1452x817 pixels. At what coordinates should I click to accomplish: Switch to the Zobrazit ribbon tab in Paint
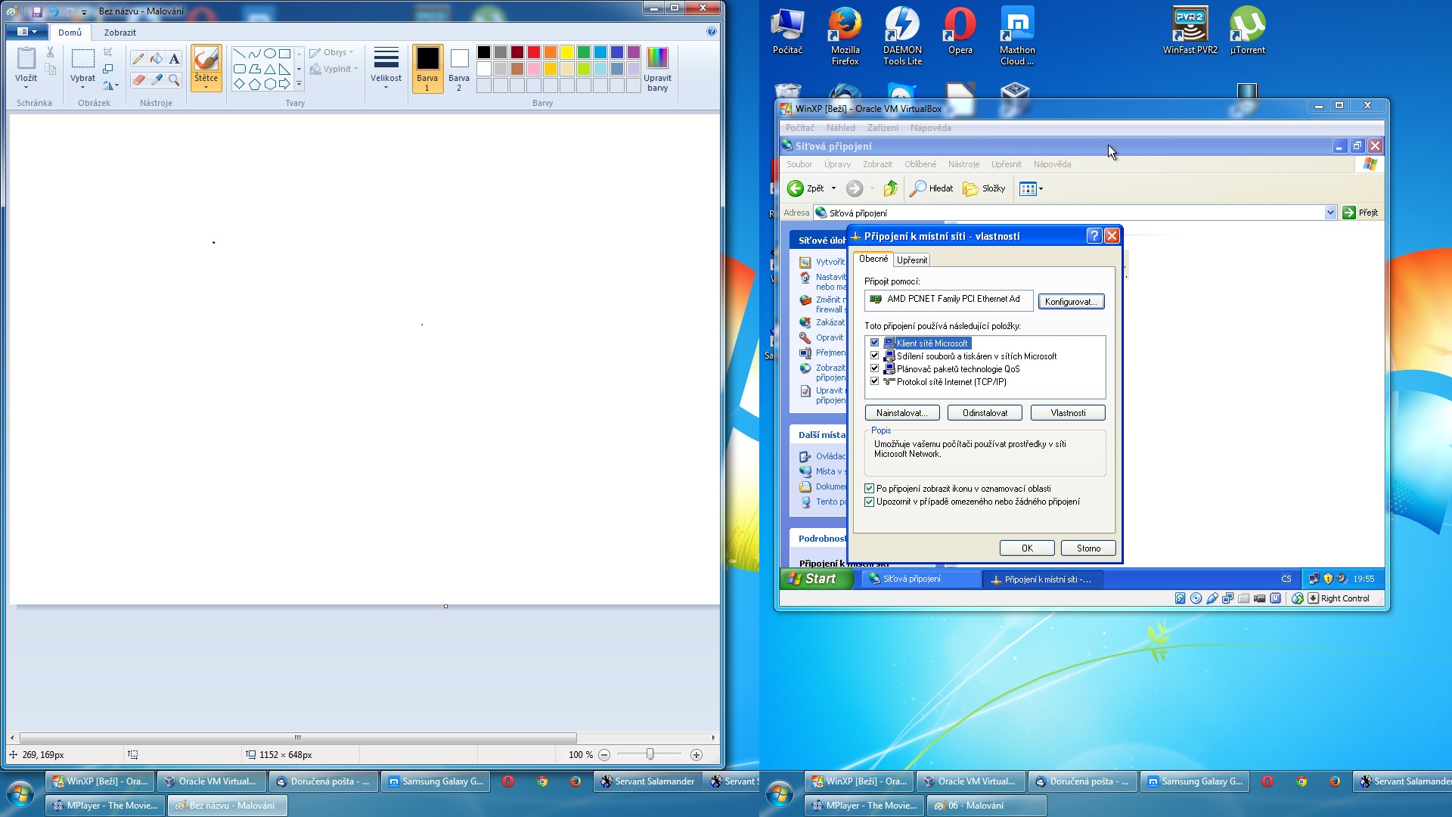[119, 33]
